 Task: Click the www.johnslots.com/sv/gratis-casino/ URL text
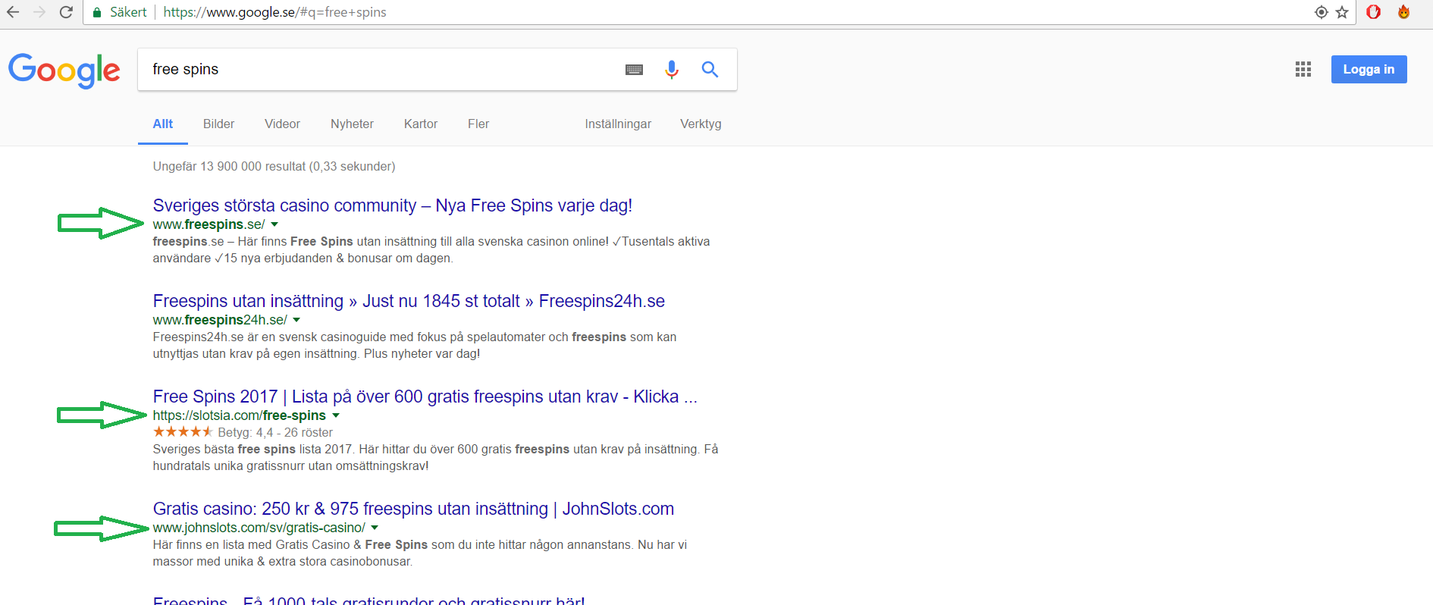click(x=259, y=528)
